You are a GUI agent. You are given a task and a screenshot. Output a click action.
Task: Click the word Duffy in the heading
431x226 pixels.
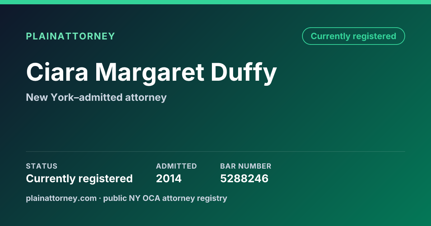click(244, 74)
